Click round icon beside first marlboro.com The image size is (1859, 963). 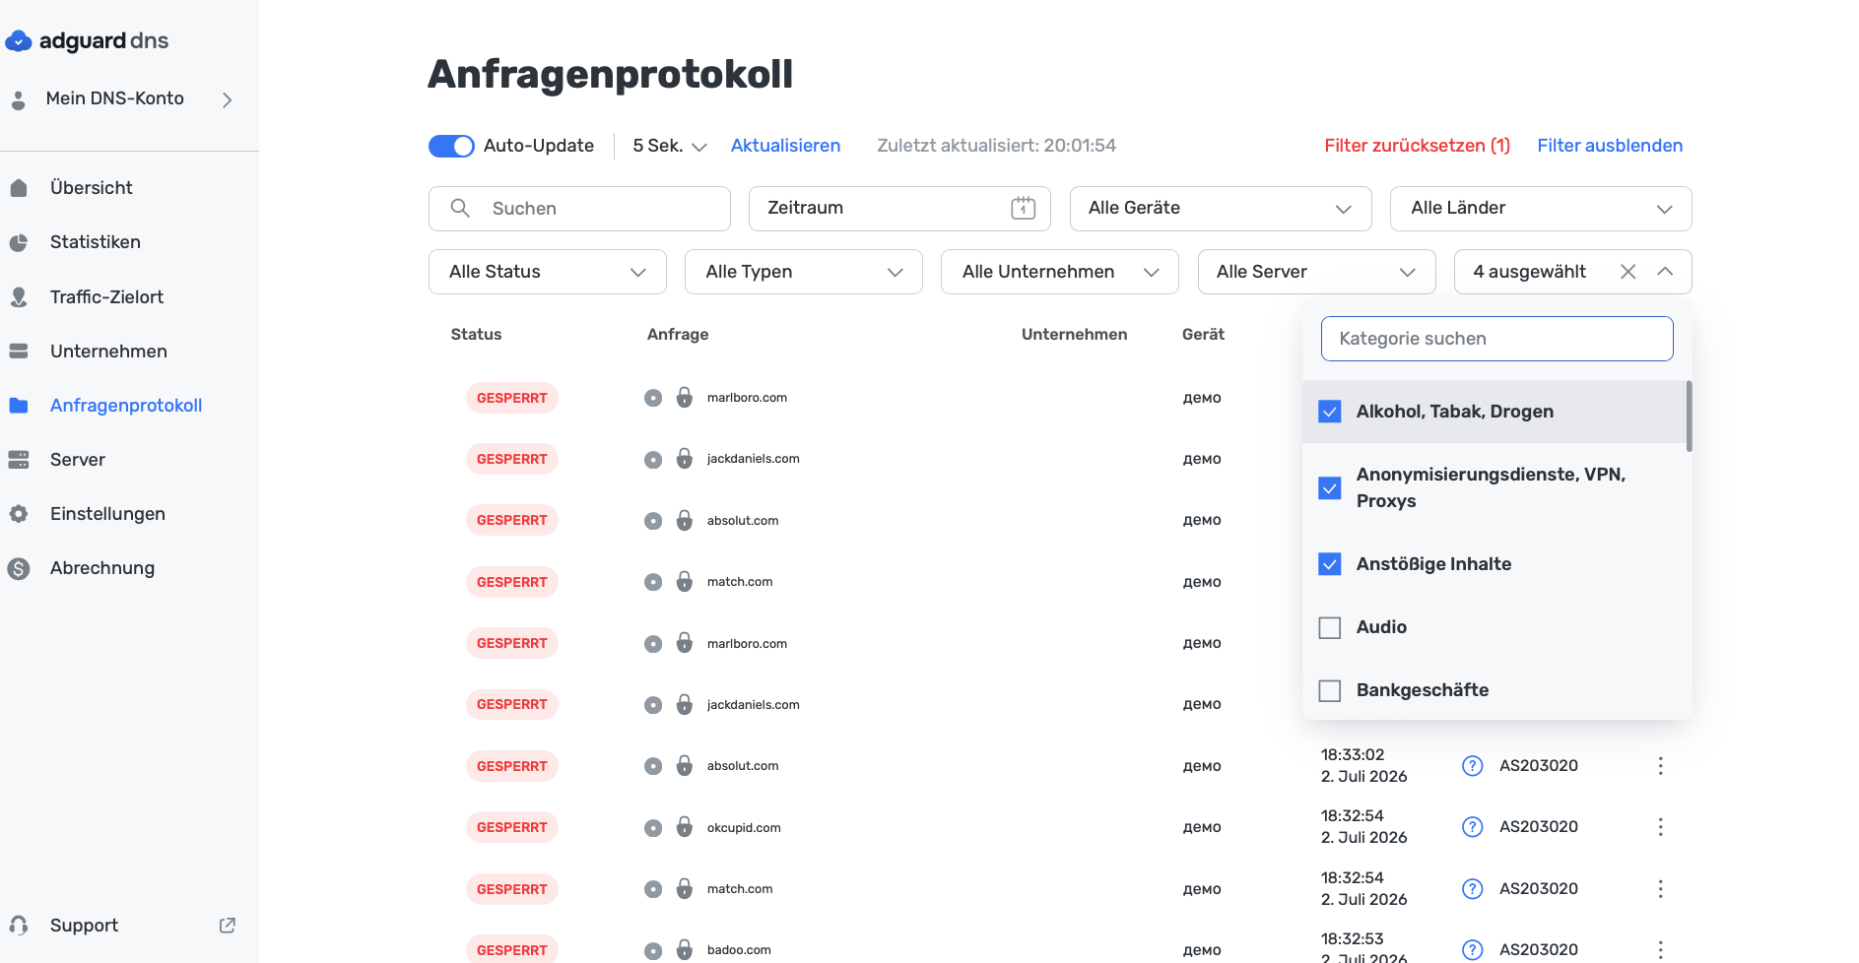pyautogui.click(x=653, y=398)
